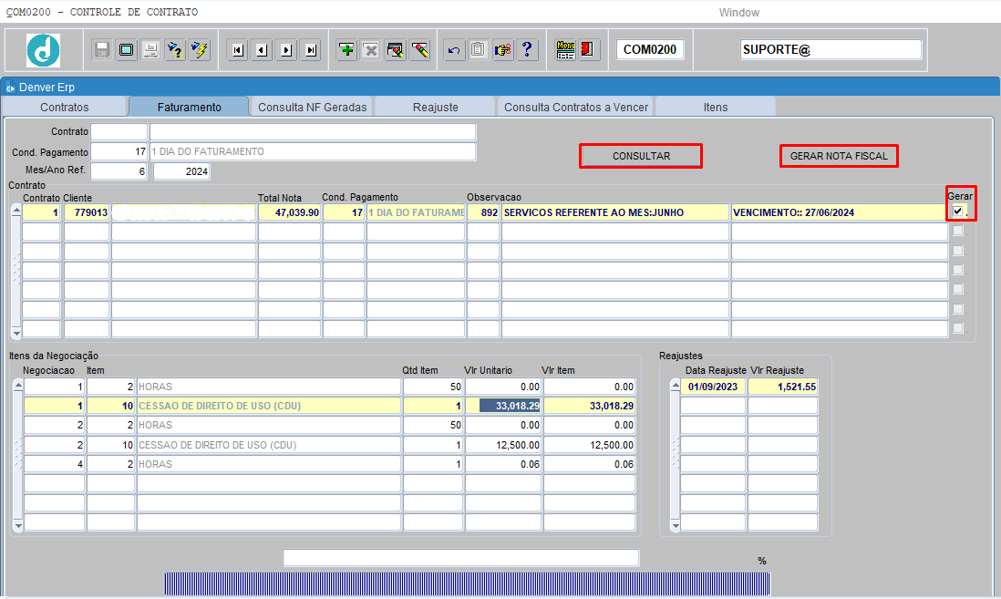
Task: Click the Contrato number input field
Action: pyautogui.click(x=119, y=131)
